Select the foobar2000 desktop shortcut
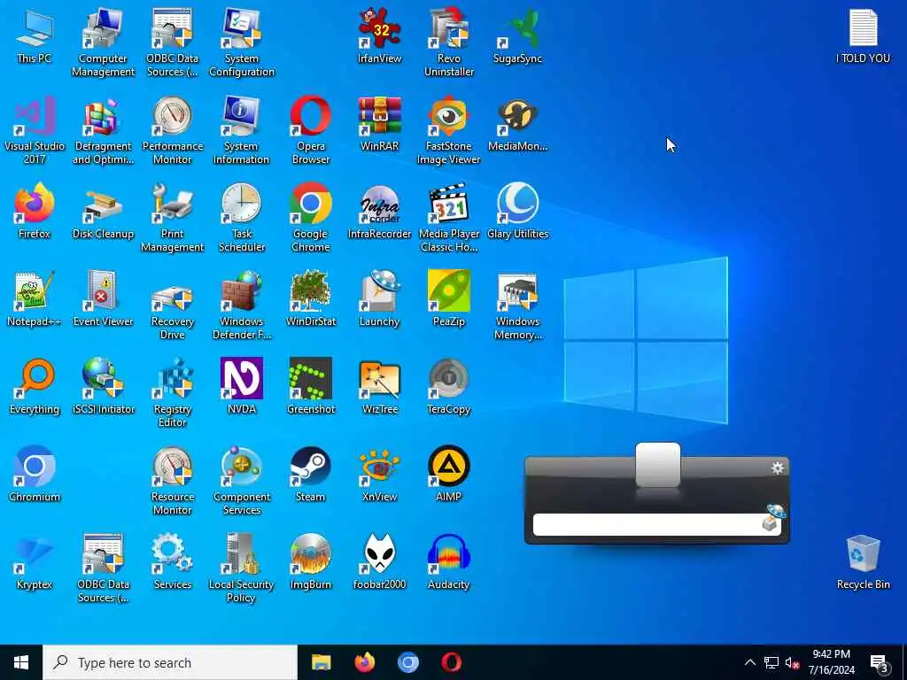The width and height of the screenshot is (907, 680). pyautogui.click(x=379, y=562)
